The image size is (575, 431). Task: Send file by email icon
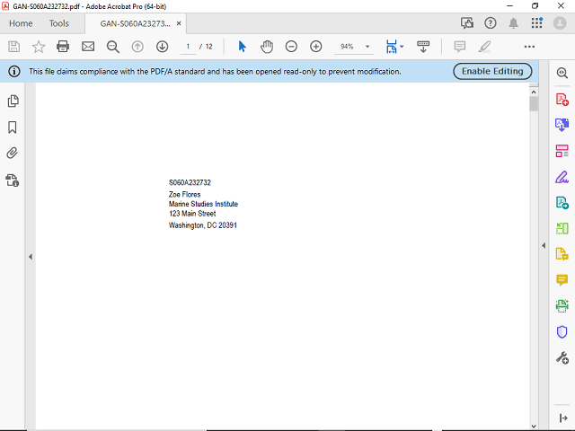click(88, 47)
